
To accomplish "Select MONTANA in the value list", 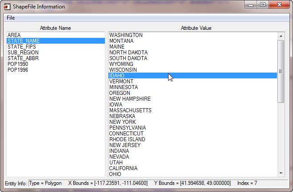I will (x=193, y=41).
